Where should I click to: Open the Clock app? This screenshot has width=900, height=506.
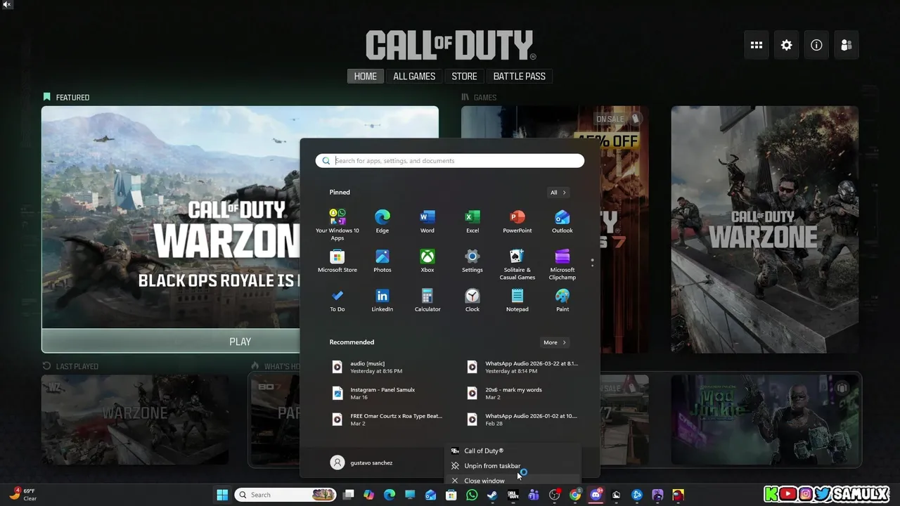(x=472, y=299)
